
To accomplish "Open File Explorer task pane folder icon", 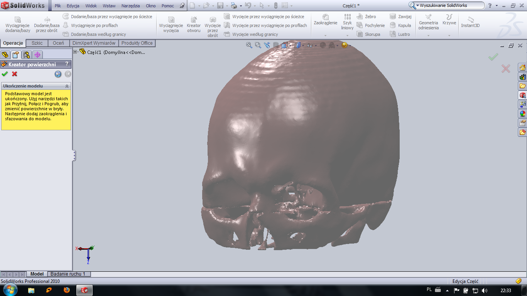I will (522, 86).
